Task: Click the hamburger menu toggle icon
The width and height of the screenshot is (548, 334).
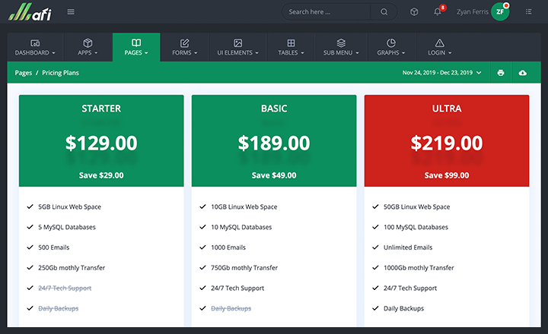Action: pyautogui.click(x=71, y=11)
